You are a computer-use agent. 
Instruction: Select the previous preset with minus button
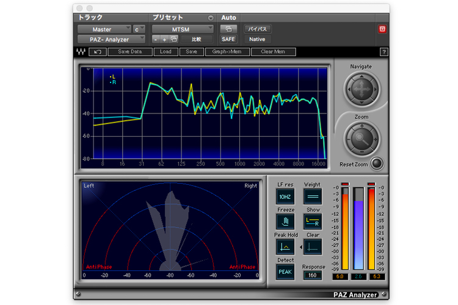(x=156, y=39)
